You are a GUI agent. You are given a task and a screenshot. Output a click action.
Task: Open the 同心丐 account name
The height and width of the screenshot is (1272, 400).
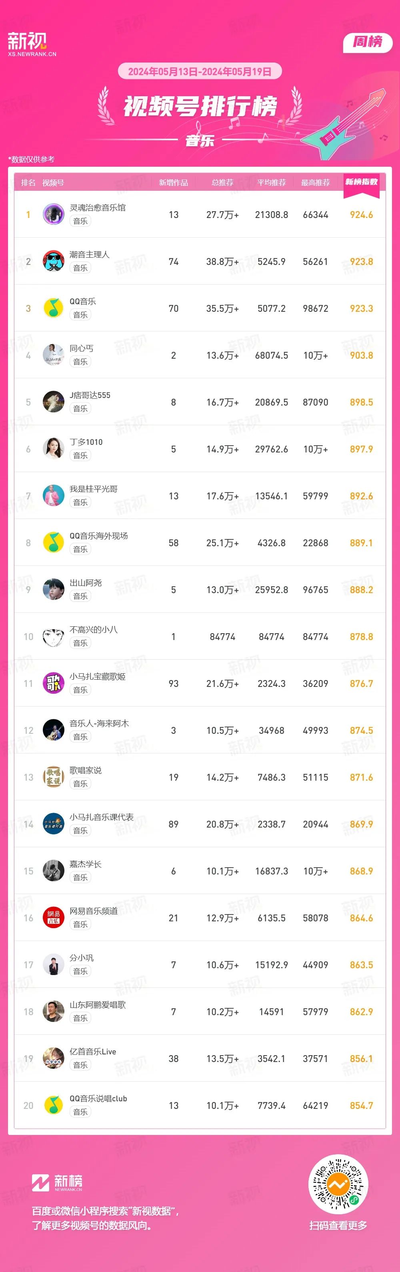click(81, 348)
